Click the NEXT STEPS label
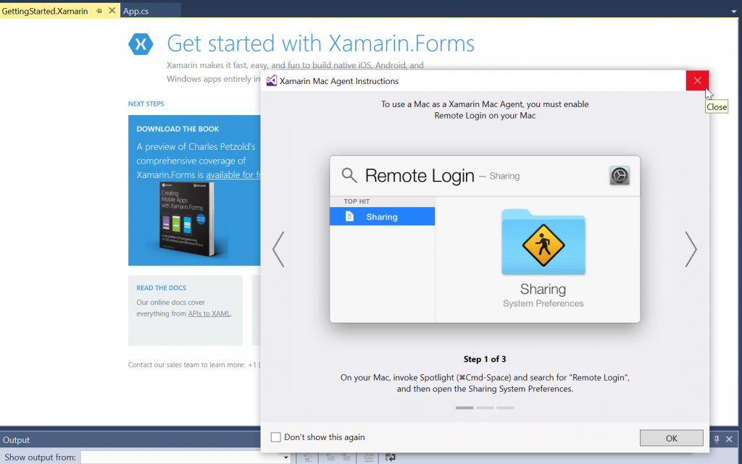Screen dimensions: 742x464 click(146, 104)
